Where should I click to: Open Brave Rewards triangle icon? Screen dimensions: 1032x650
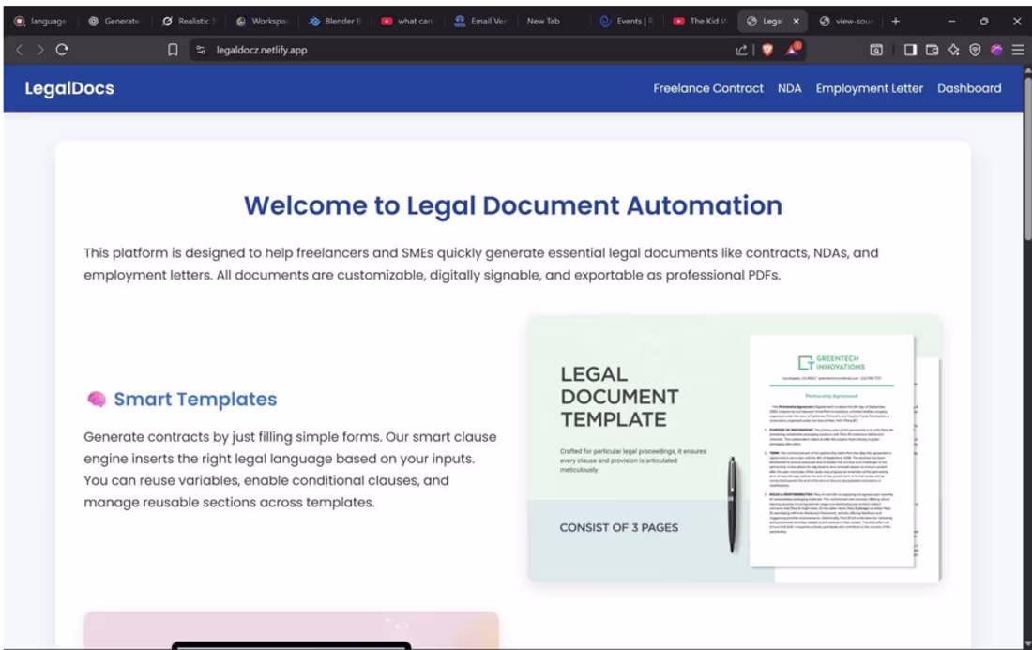click(x=793, y=50)
